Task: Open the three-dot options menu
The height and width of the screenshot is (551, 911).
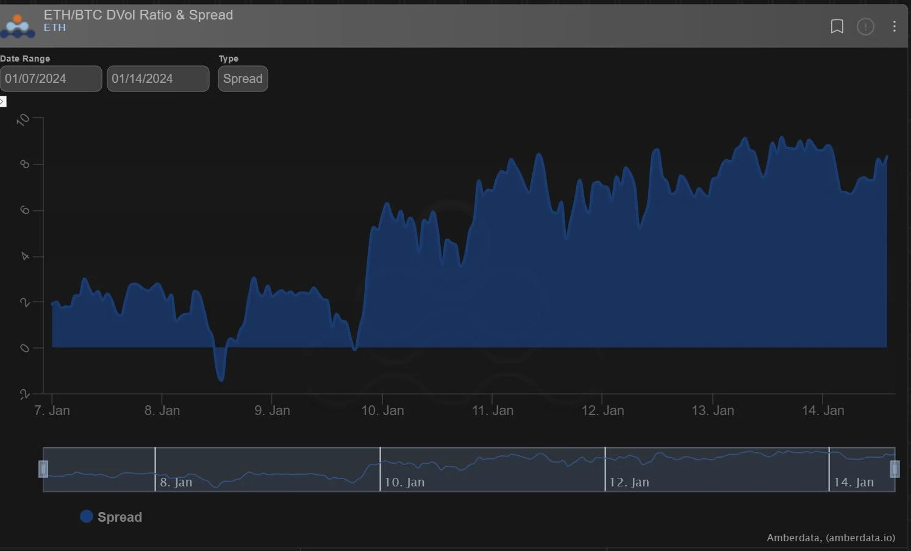Action: [894, 26]
